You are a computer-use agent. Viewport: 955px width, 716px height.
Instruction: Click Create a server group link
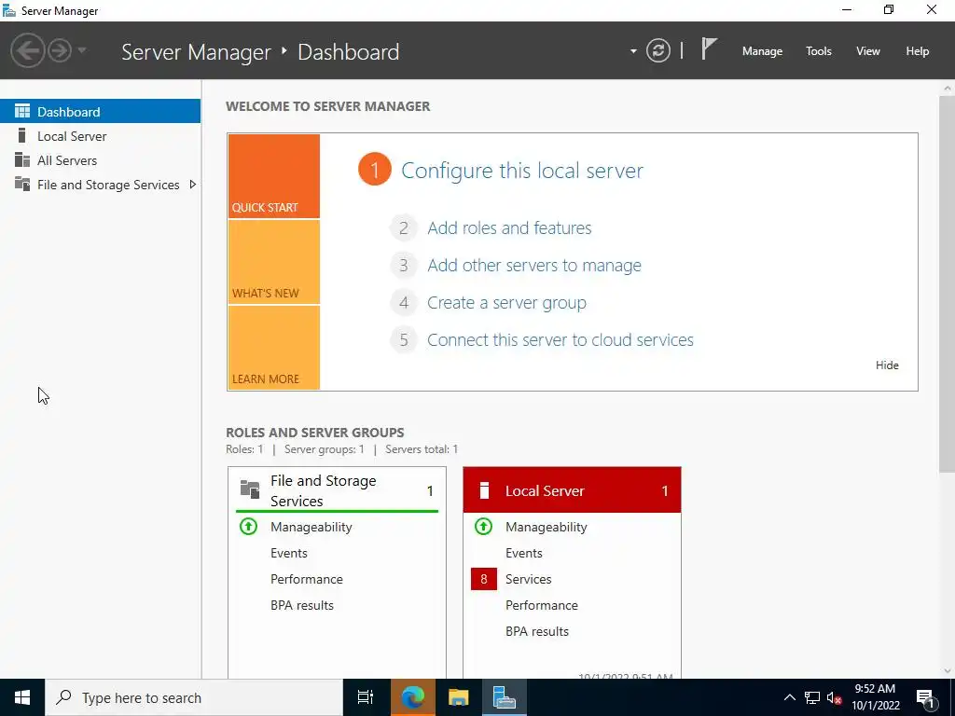[x=506, y=303]
